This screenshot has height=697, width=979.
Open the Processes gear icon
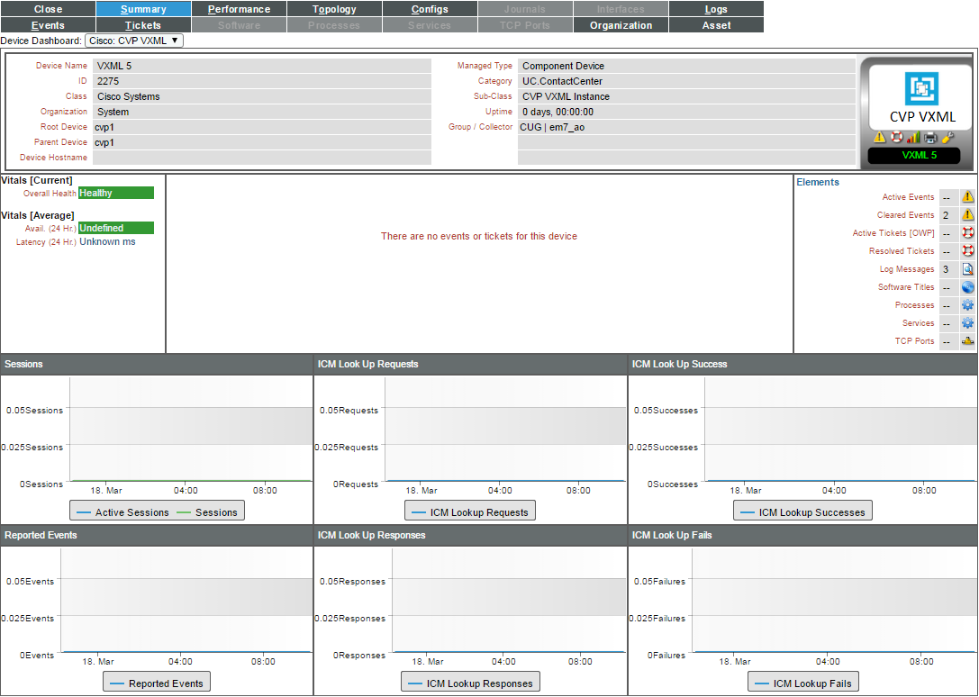(968, 305)
